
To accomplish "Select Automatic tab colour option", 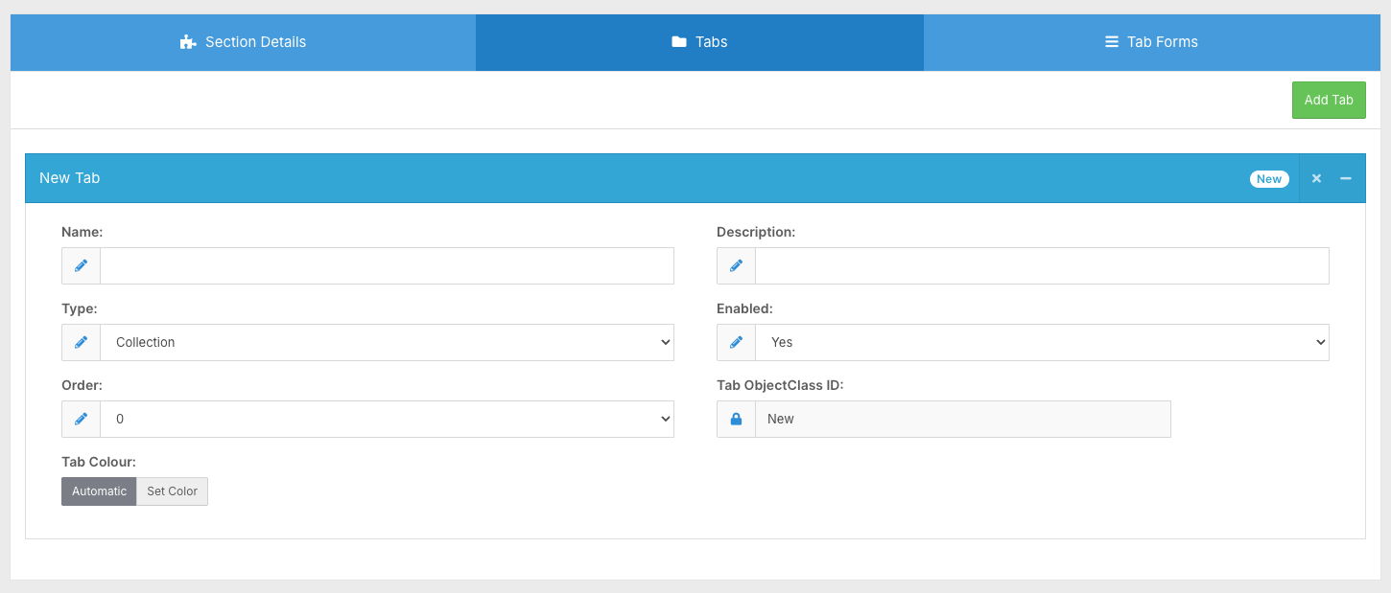I will tap(99, 491).
